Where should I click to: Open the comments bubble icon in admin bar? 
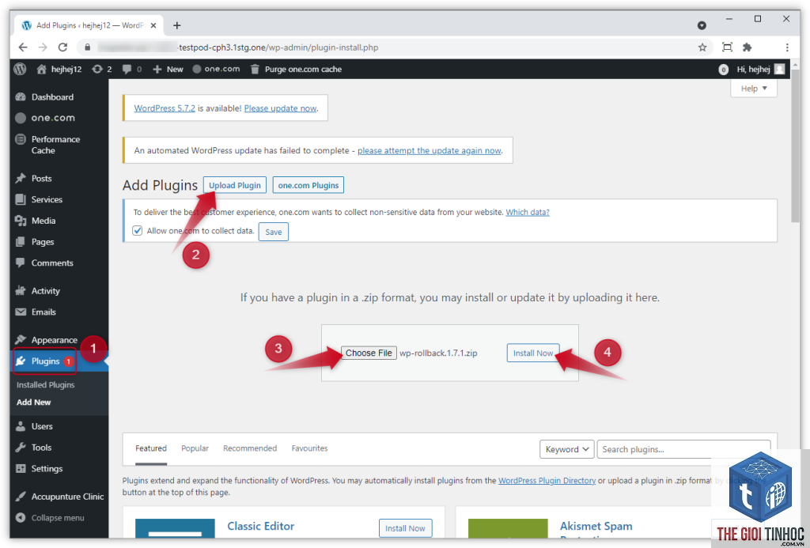pos(127,70)
